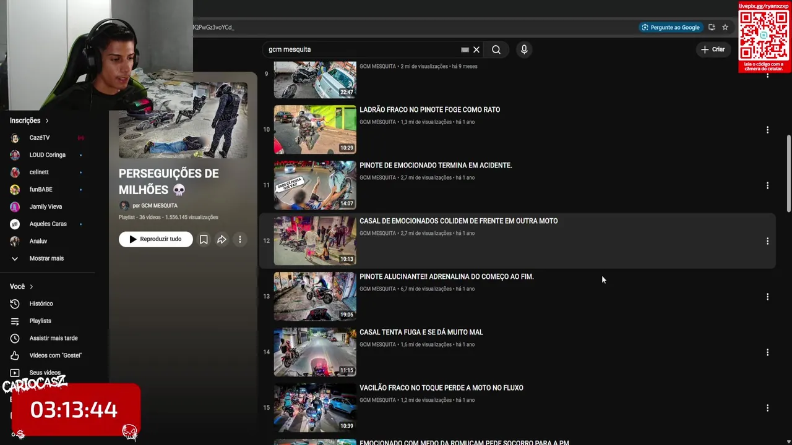This screenshot has height=445, width=792.
Task: Open options menu for CASAL TENTA FUGA video
Action: (x=767, y=352)
